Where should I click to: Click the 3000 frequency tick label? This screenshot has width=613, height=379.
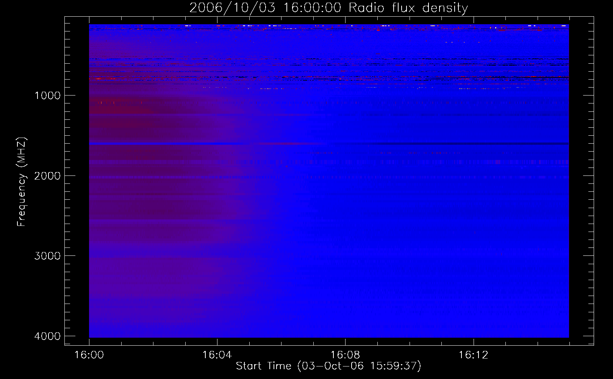(x=47, y=256)
